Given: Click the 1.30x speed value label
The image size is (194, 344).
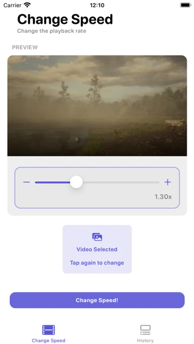Looking at the screenshot, I should tap(163, 197).
